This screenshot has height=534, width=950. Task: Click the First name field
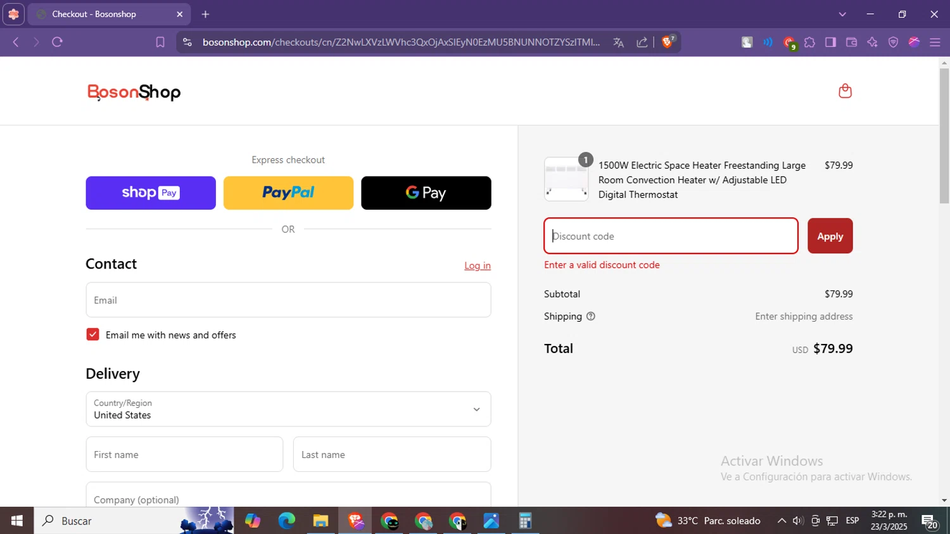click(x=184, y=454)
